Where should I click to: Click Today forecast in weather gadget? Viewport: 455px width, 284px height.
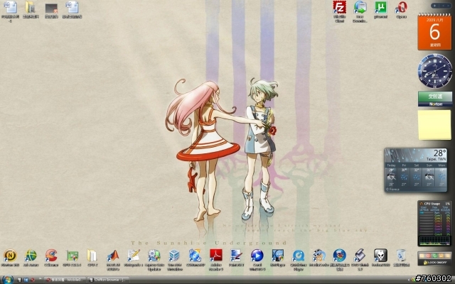click(391, 175)
